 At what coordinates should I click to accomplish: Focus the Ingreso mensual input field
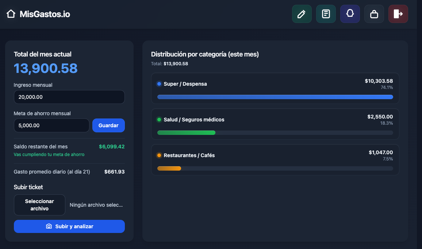69,97
